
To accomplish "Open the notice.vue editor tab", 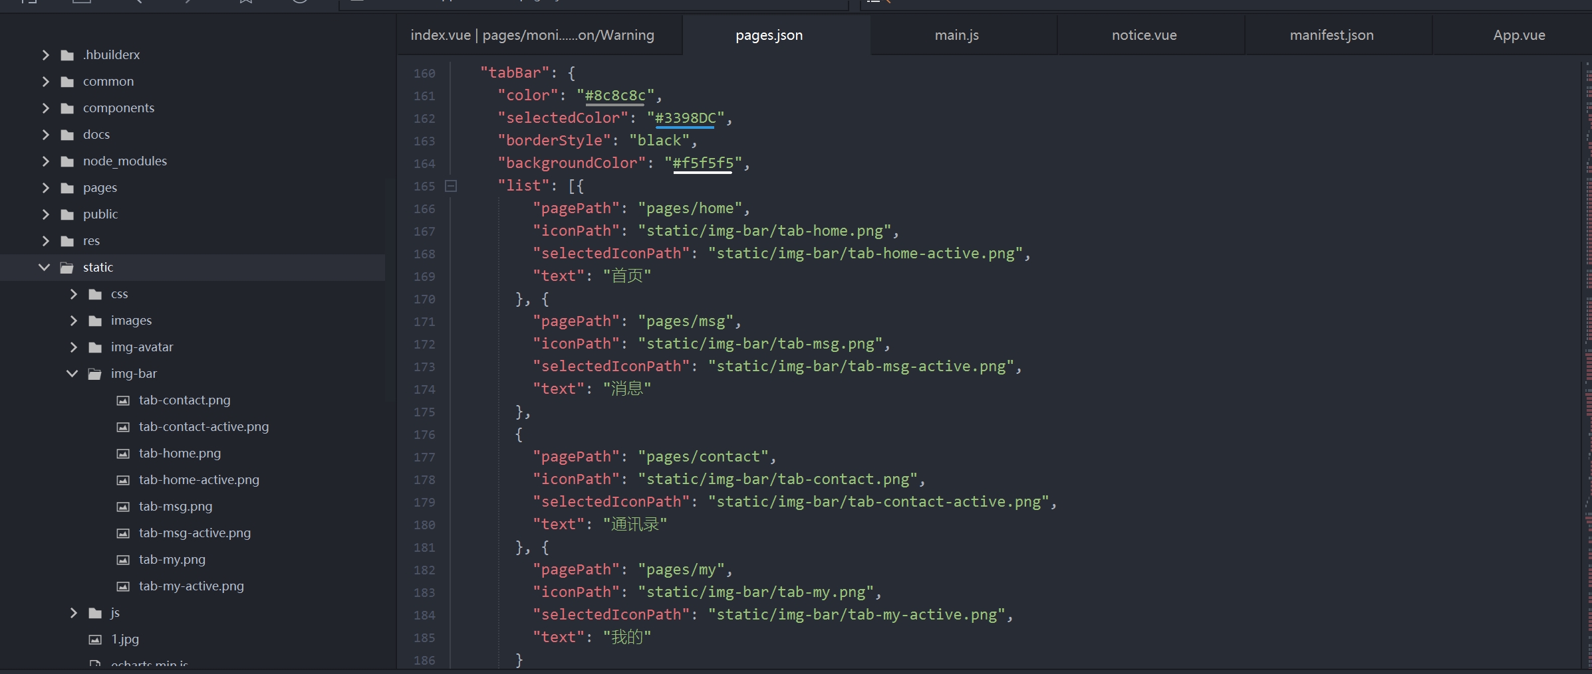I will pos(1144,35).
